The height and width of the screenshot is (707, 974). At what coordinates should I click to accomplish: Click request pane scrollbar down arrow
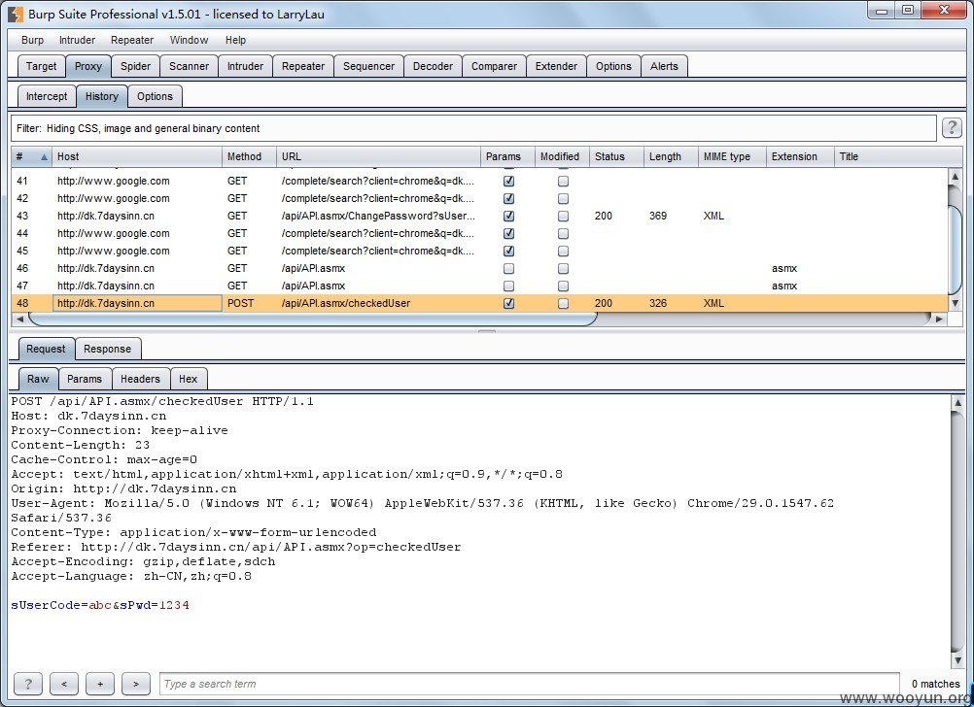coord(957,660)
